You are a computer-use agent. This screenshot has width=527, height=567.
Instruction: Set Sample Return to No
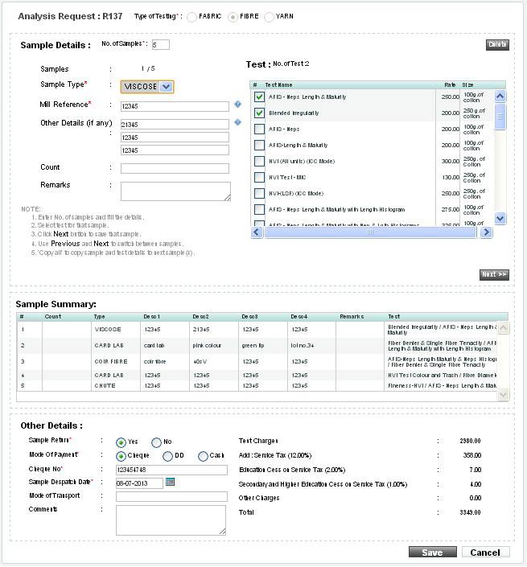click(156, 442)
